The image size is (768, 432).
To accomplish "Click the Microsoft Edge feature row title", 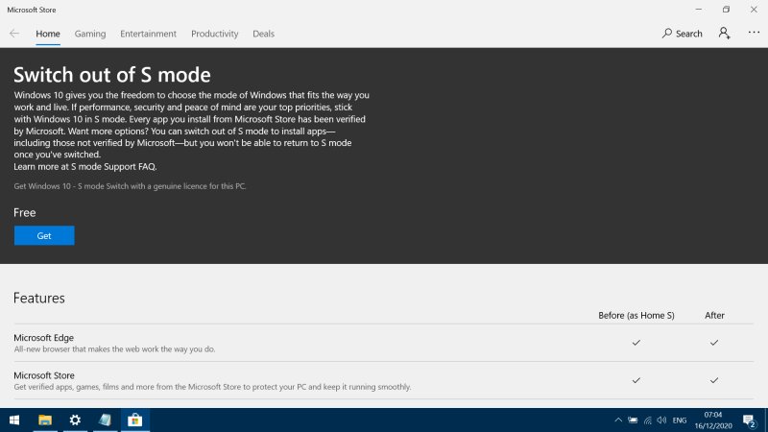I will pos(43,338).
